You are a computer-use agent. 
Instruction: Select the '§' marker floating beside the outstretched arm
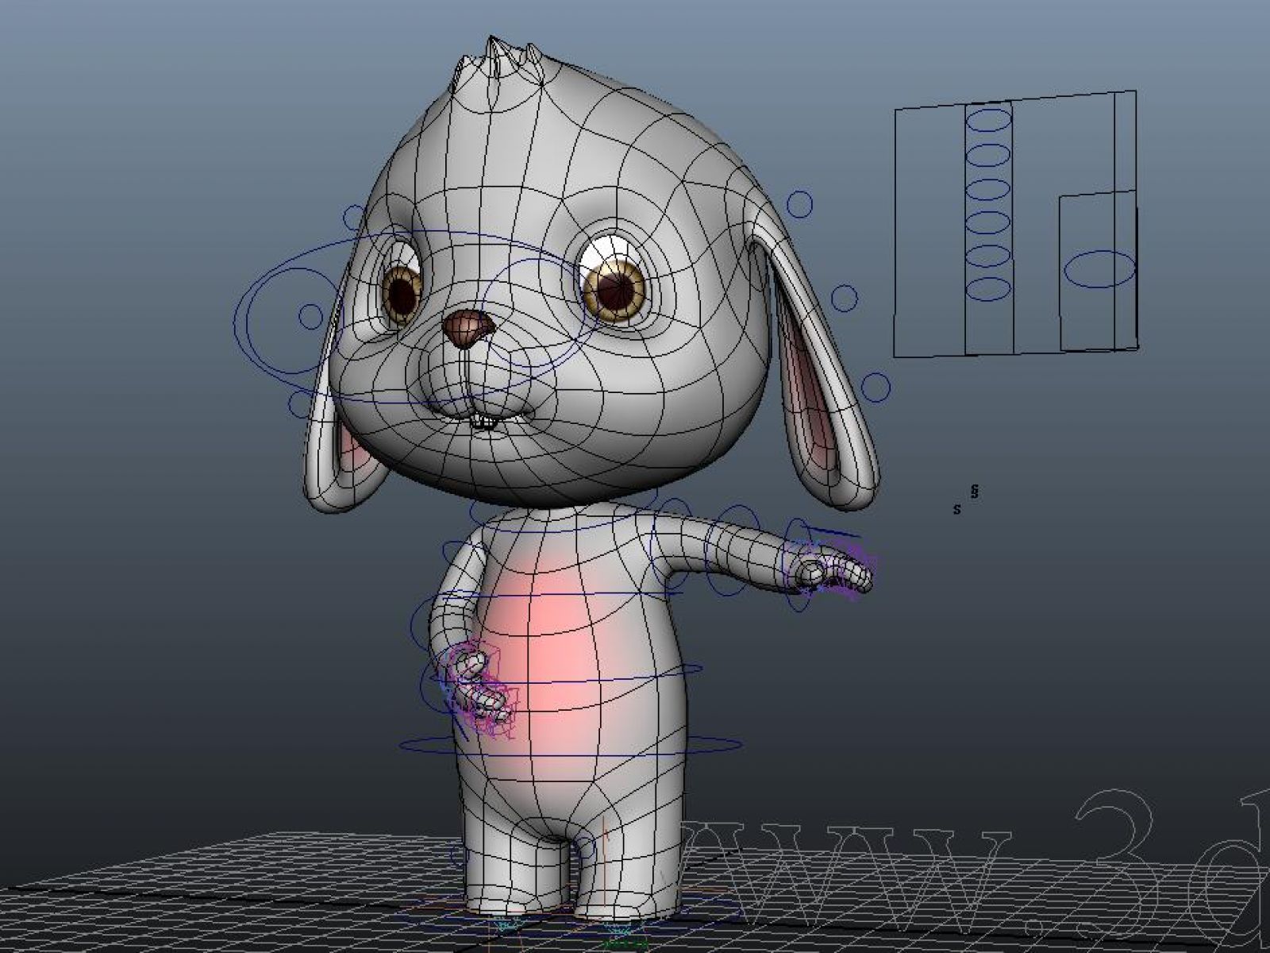[x=975, y=492]
